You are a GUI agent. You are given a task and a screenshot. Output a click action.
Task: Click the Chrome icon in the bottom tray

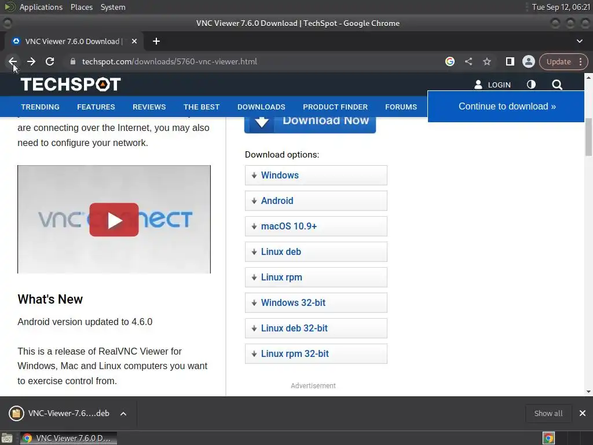pos(548,438)
